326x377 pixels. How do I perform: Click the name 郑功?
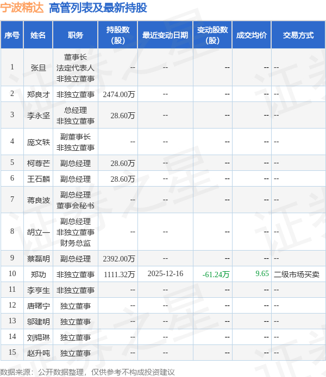pyautogui.click(x=38, y=274)
